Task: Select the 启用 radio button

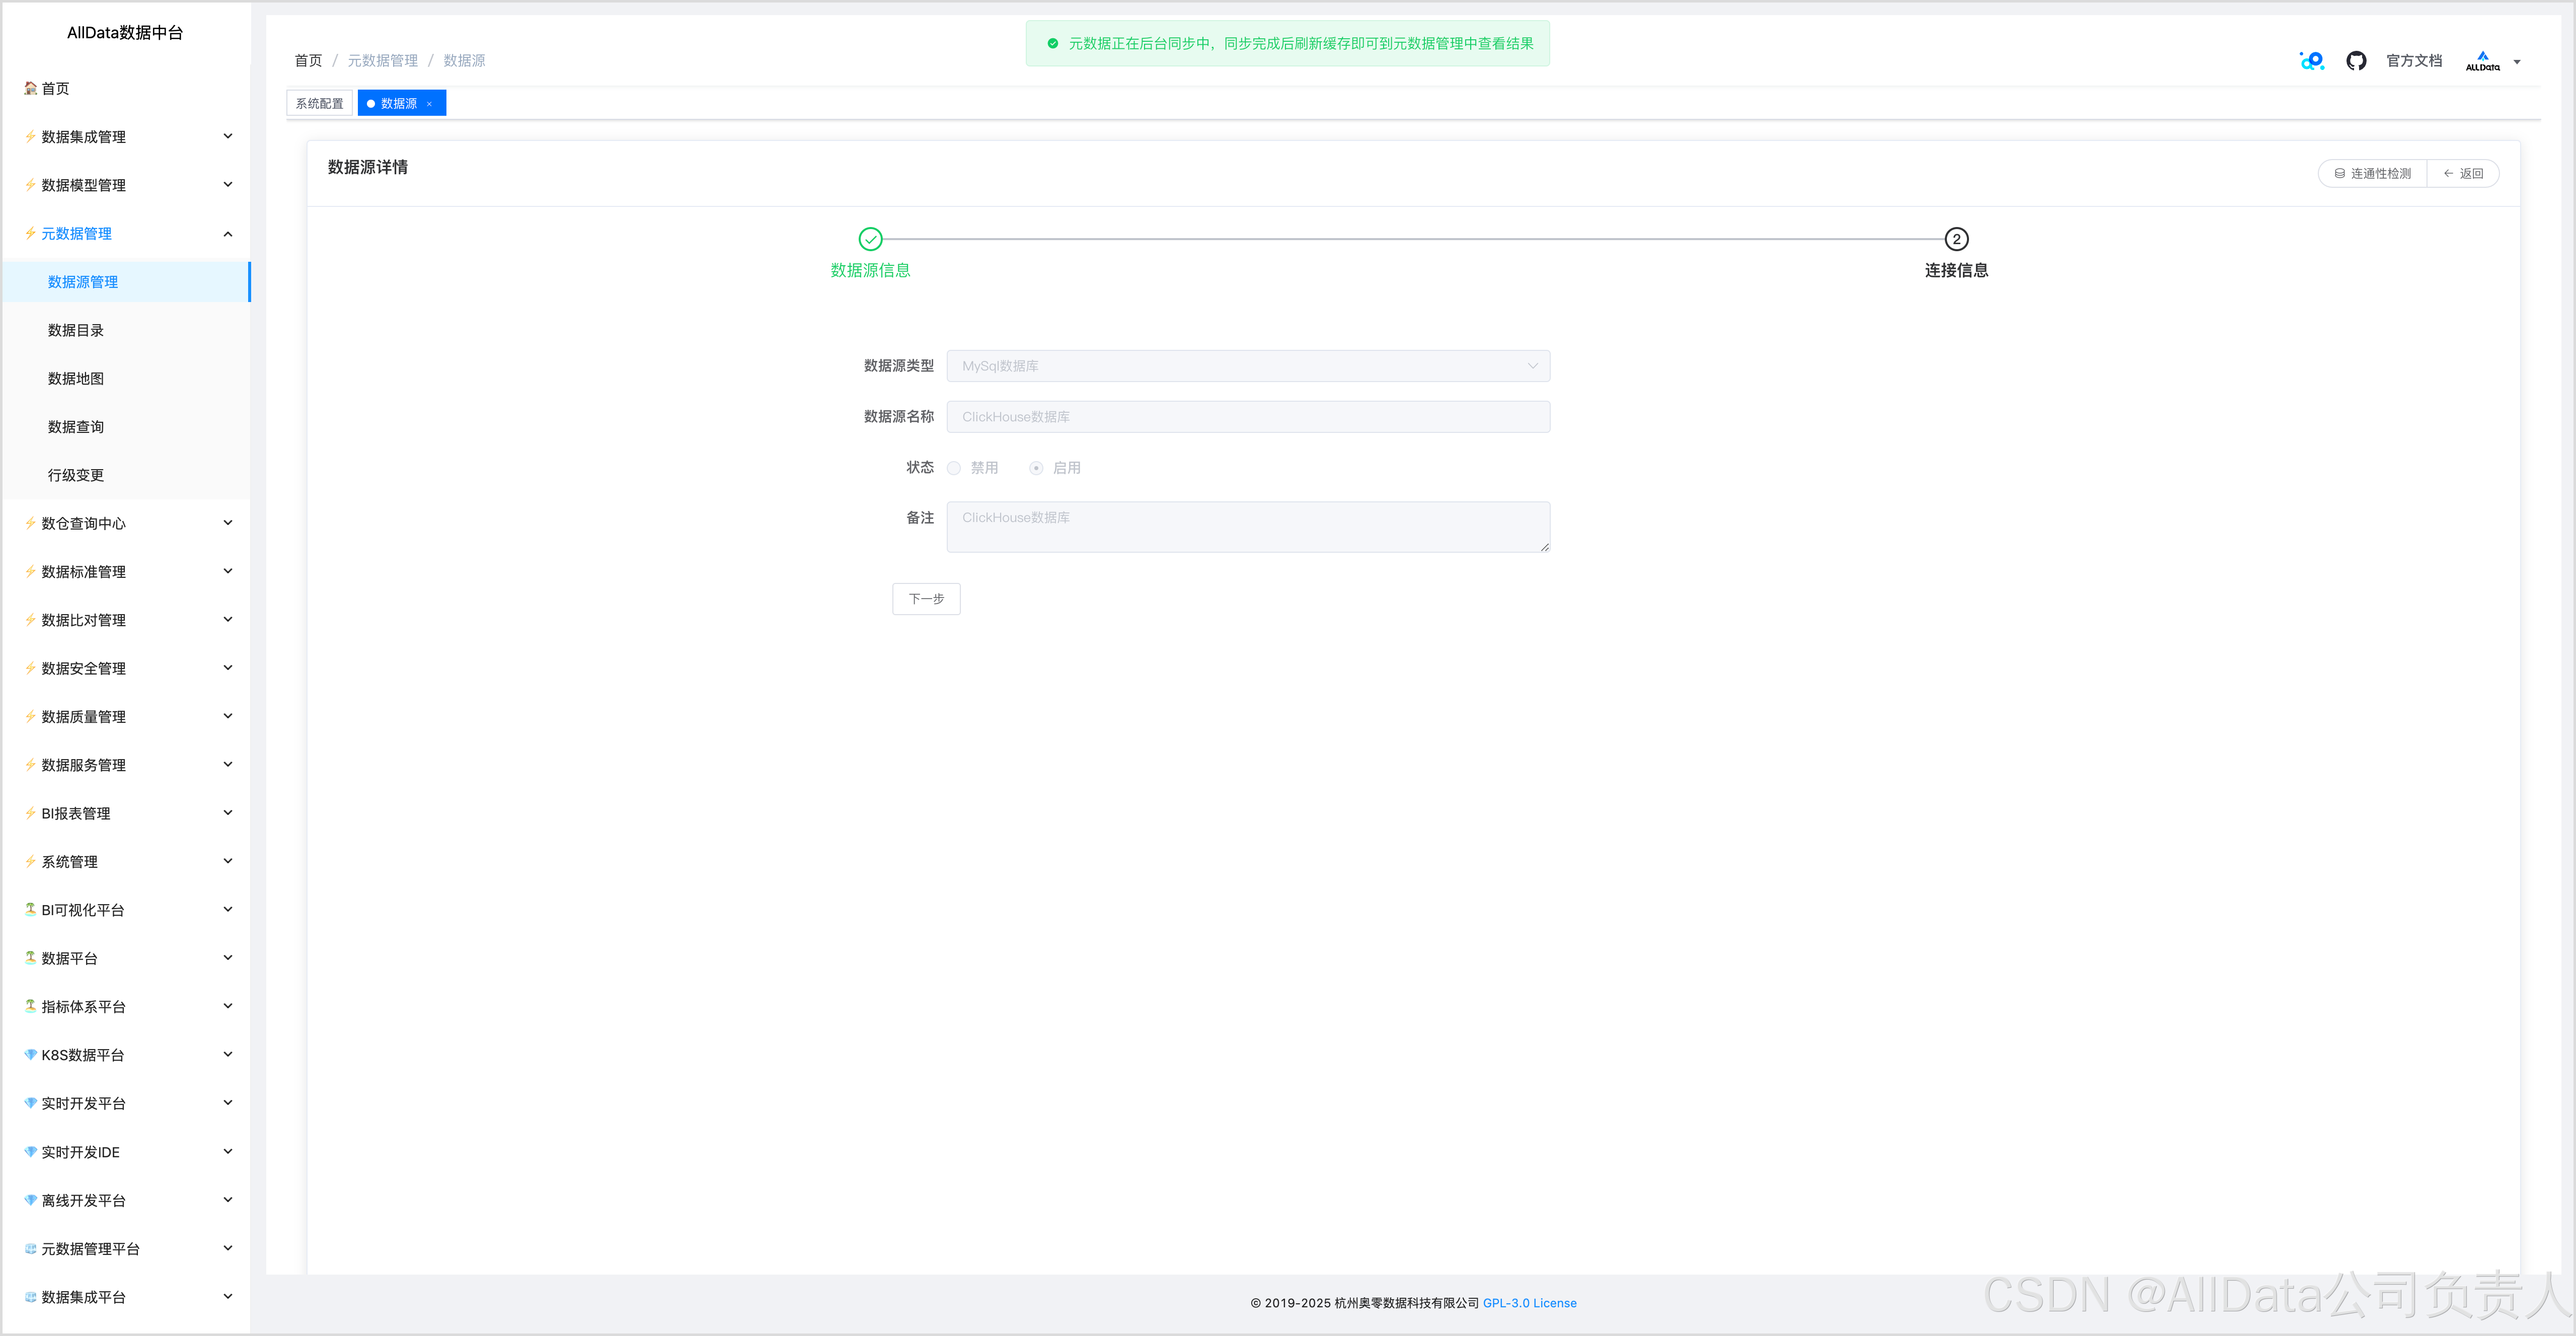Action: 1036,468
